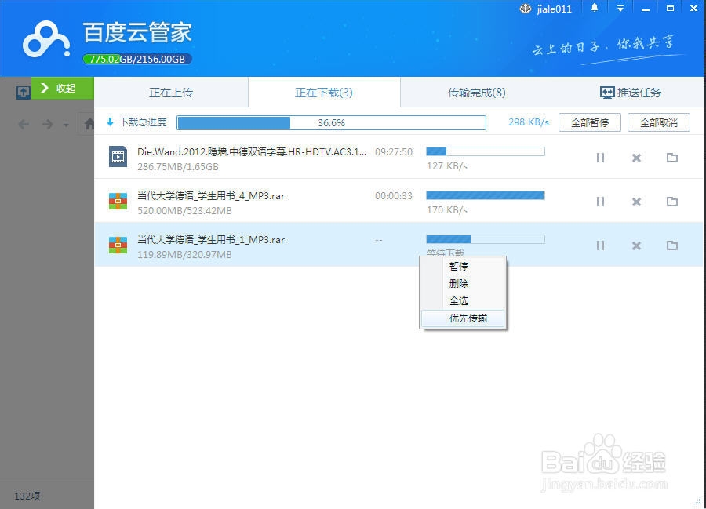
Task: Click the 09:27:50 remaining time
Action: [394, 152]
